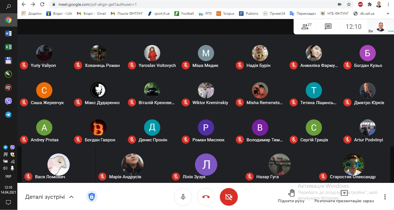Reload the Google Meet page
Image resolution: width=394 pixels, height=210 pixels.
pos(42,4)
